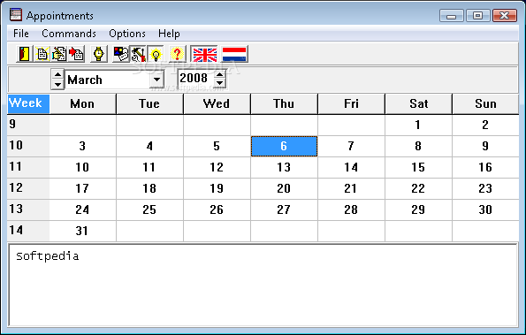Viewport: 526px width, 335px height.
Task: Click the Thu column header
Action: [284, 104]
